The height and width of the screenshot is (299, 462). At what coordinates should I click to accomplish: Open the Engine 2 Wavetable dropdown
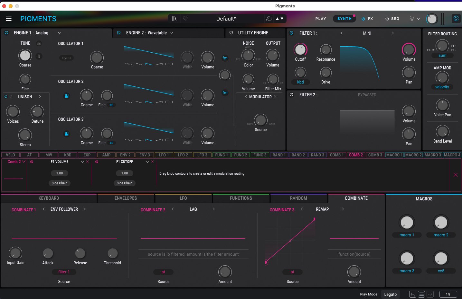coord(172,33)
